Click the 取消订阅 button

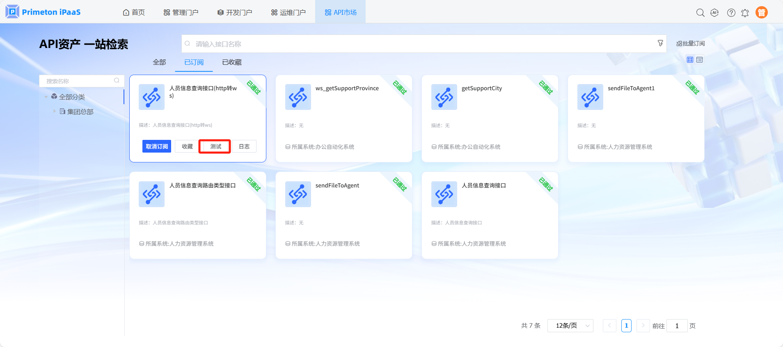(157, 146)
